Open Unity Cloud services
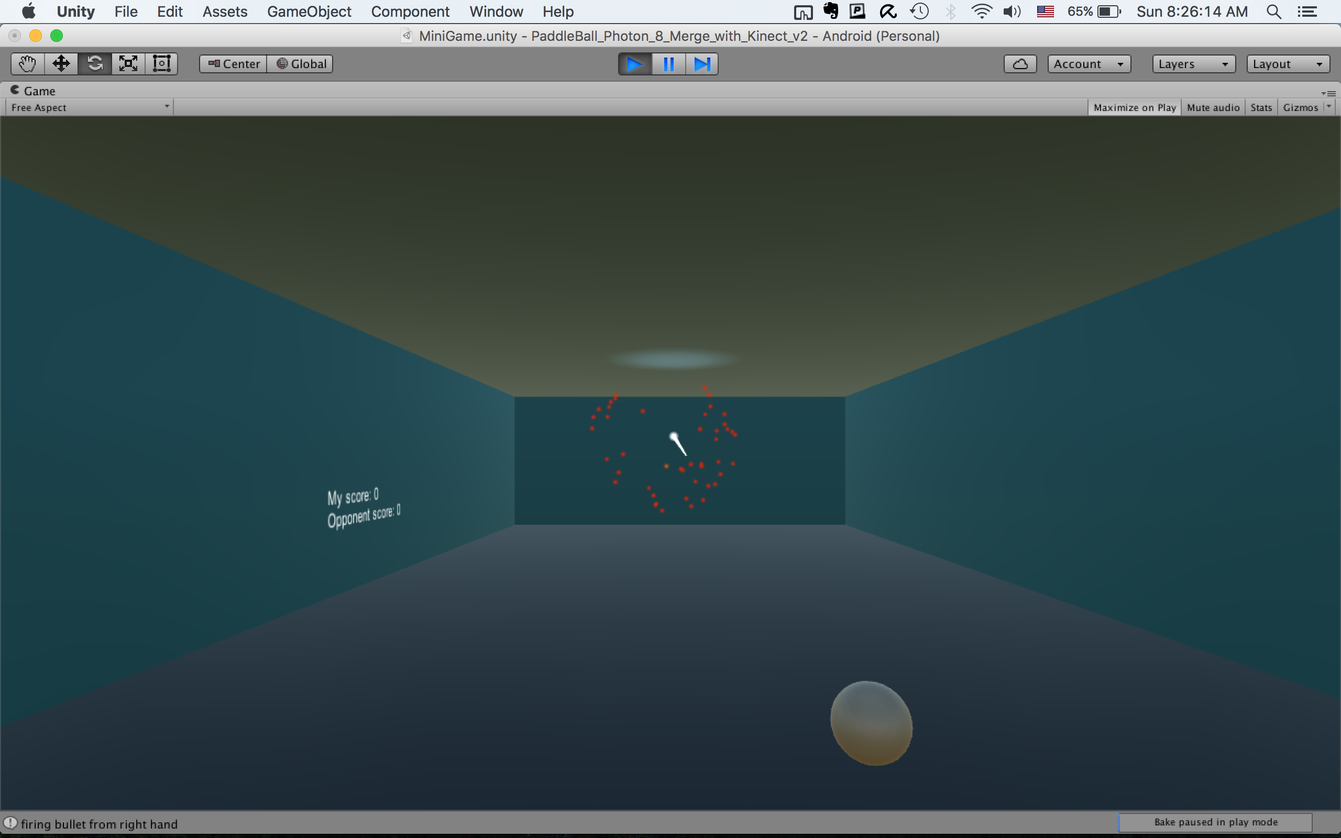The image size is (1341, 838). click(1019, 64)
